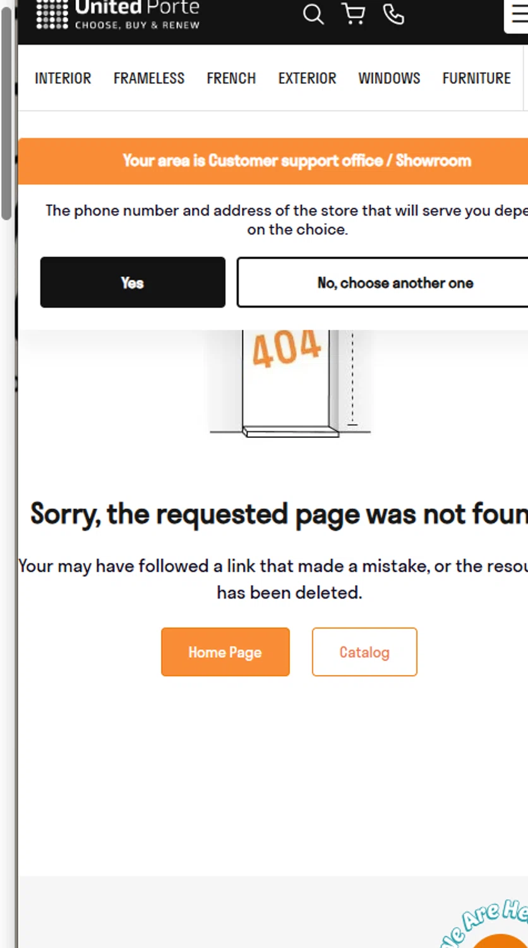528x948 pixels.
Task: Click the search magnifier icon
Action: click(313, 14)
